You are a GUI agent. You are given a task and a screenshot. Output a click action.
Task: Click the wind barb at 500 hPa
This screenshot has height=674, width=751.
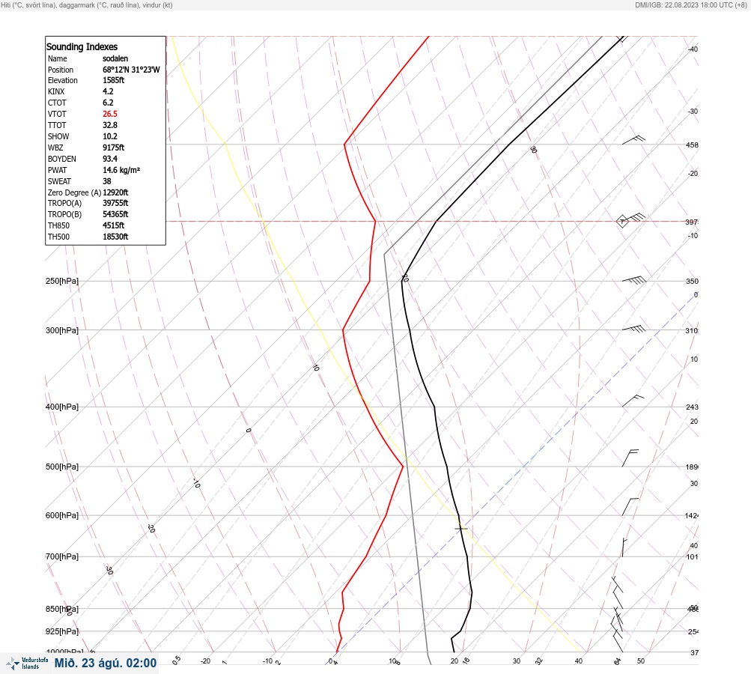(x=630, y=458)
